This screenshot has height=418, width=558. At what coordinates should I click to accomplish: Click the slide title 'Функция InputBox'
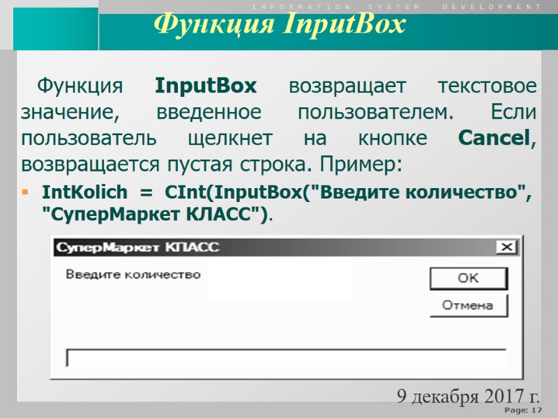point(280,24)
